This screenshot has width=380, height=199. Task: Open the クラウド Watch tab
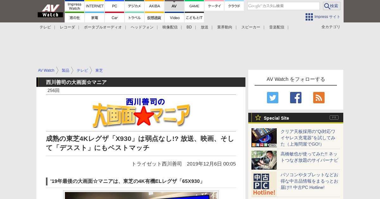coord(234,6)
